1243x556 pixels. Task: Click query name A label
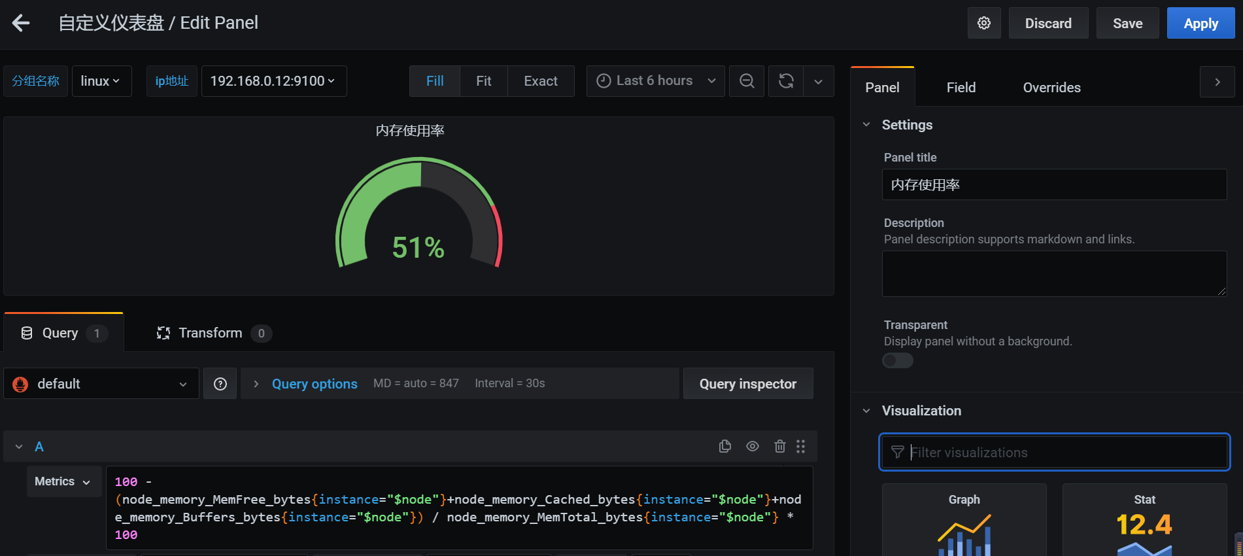[x=39, y=447]
